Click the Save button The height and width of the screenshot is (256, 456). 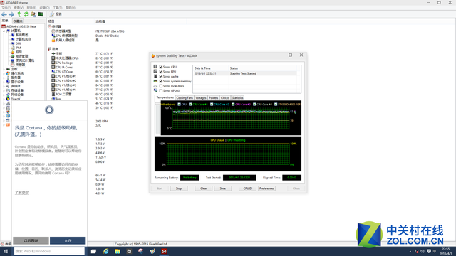click(222, 188)
